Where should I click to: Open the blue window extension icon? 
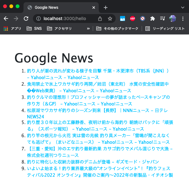click(123, 19)
